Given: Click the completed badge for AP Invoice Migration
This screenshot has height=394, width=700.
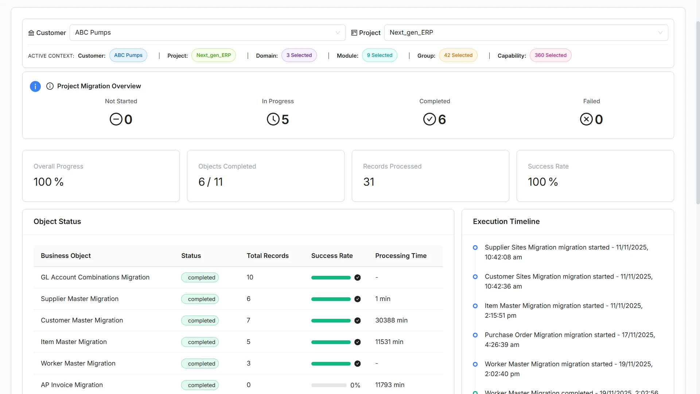Looking at the screenshot, I should click(200, 385).
